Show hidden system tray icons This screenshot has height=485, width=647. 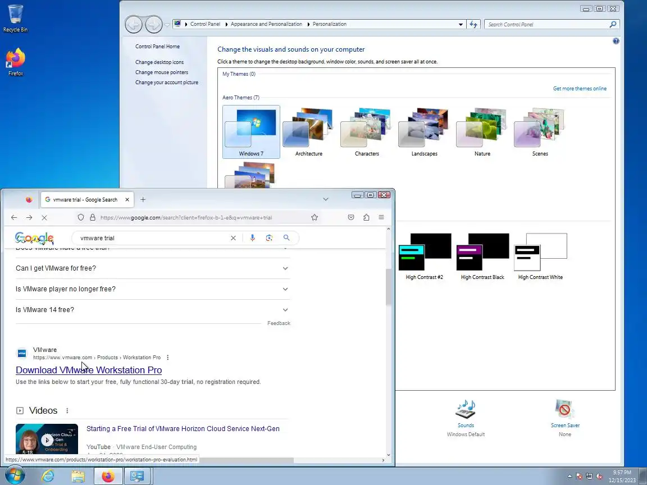569,477
